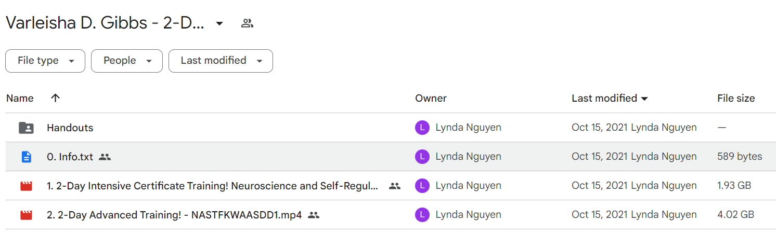Click the shared people icon next to folder title
This screenshot has width=776, height=248.
pyautogui.click(x=247, y=23)
